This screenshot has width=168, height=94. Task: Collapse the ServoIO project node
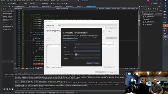(142, 20)
